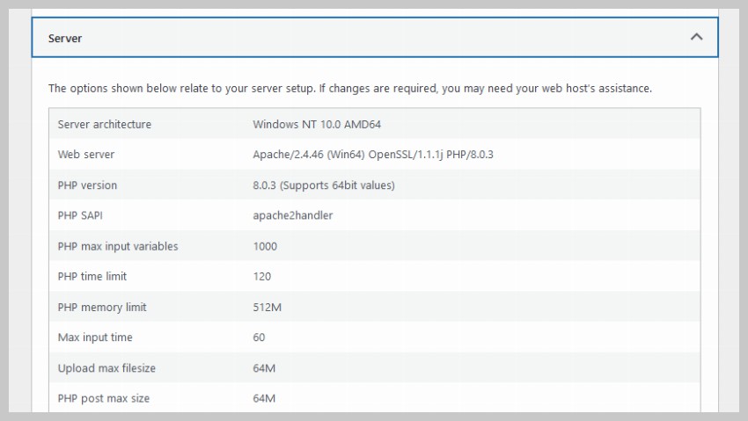Collapse the Server section using the chevron
This screenshot has height=421, width=748.
point(696,38)
